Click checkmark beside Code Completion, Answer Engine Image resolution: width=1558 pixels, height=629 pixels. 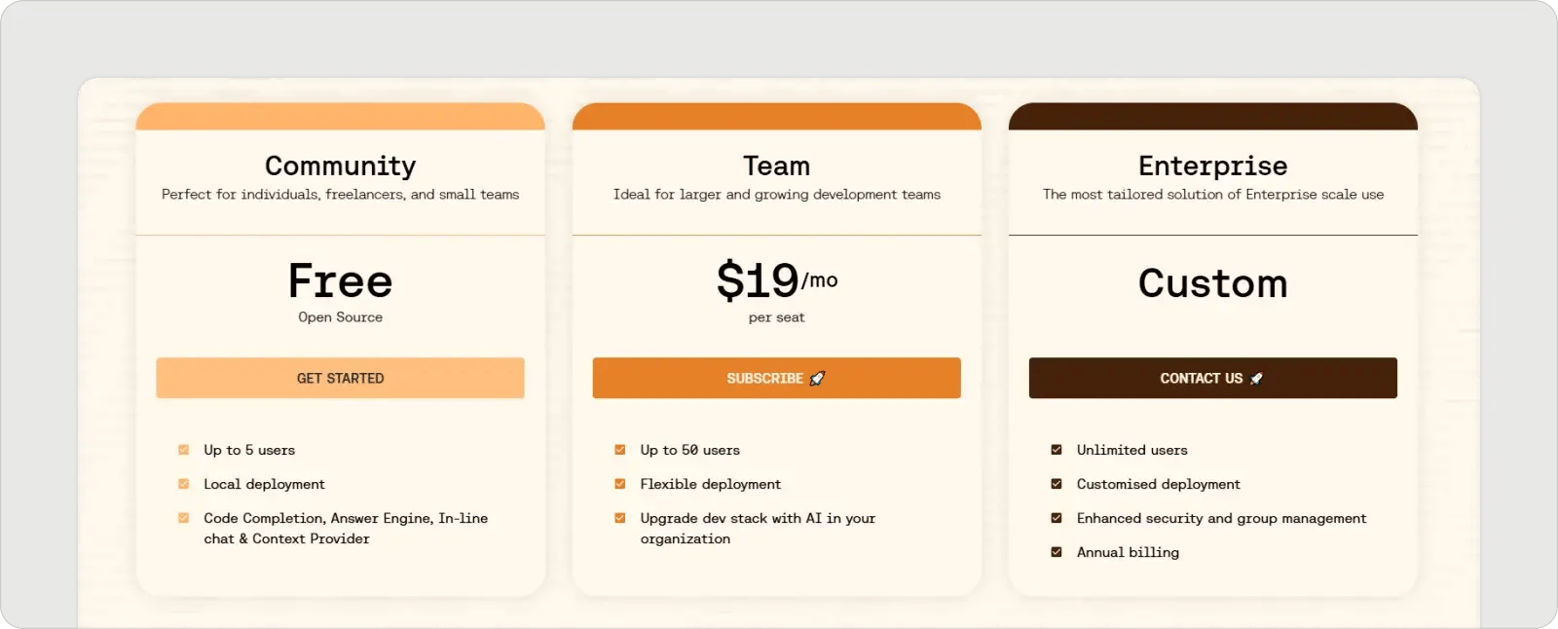[x=183, y=518]
